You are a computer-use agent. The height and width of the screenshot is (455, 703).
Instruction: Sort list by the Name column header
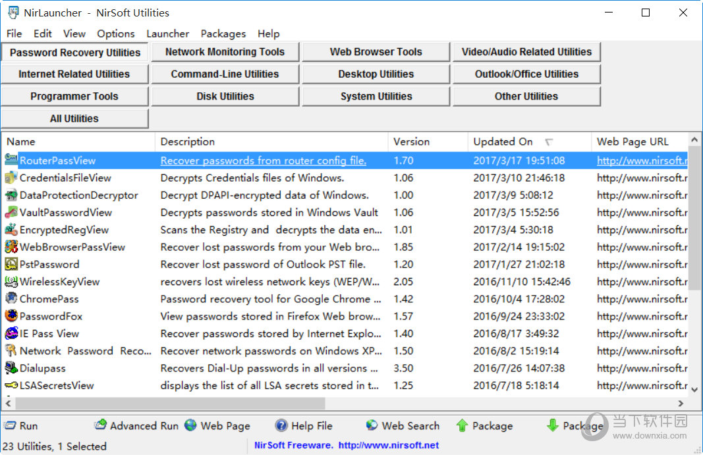coord(78,142)
